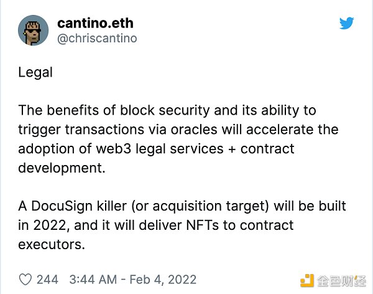Open the CryptoPunk profile avatar
Screen dimensions: 373x294
point(34,31)
